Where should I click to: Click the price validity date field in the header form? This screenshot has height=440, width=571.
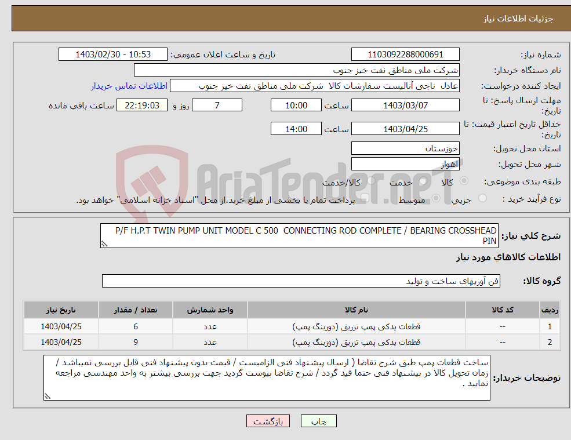(405, 129)
